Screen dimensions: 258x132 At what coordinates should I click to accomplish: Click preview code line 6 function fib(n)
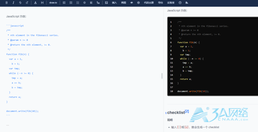coord(188,42)
